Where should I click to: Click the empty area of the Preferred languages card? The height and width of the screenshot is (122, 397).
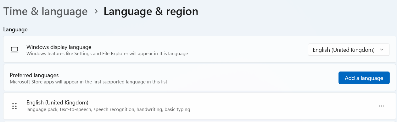point(252,78)
